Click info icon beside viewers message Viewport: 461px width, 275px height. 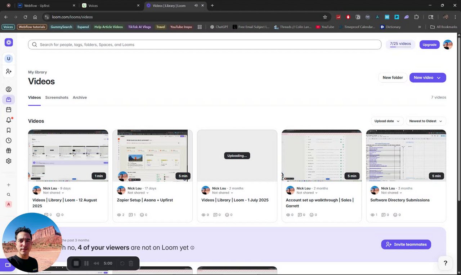(192, 248)
